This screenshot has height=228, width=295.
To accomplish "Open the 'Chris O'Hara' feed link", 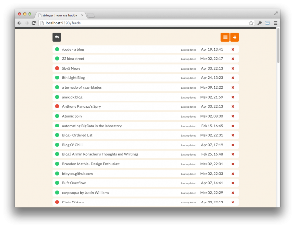I will (x=73, y=203).
